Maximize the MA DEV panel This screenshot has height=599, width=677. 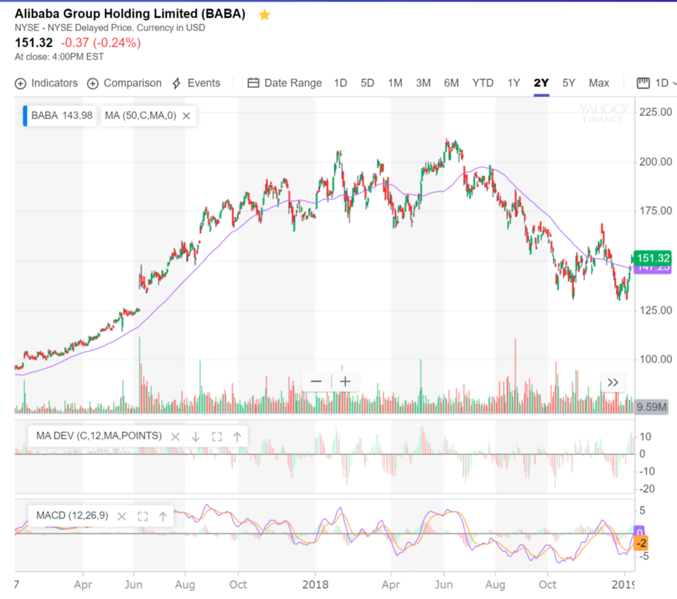[217, 437]
